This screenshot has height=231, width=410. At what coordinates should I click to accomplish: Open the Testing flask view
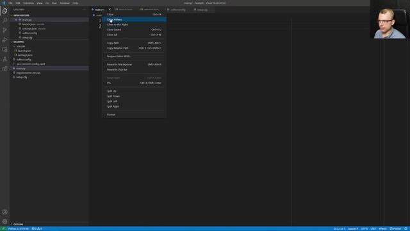(4, 59)
